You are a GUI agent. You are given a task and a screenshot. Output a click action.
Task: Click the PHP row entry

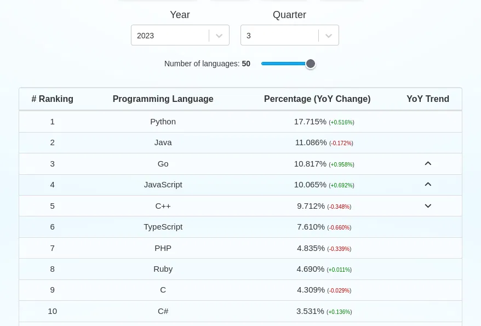163,248
